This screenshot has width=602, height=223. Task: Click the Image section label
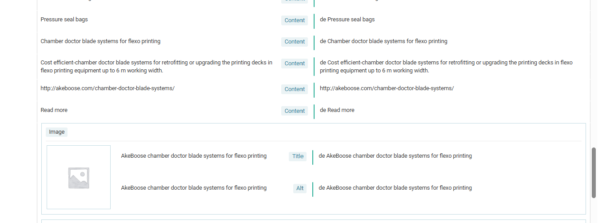pos(57,132)
